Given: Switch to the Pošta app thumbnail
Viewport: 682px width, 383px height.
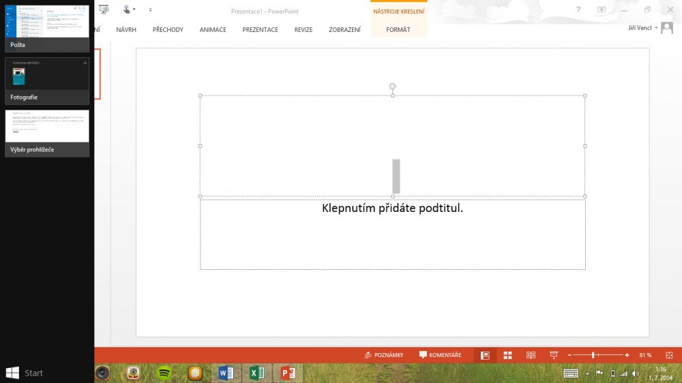Looking at the screenshot, I should click(47, 29).
